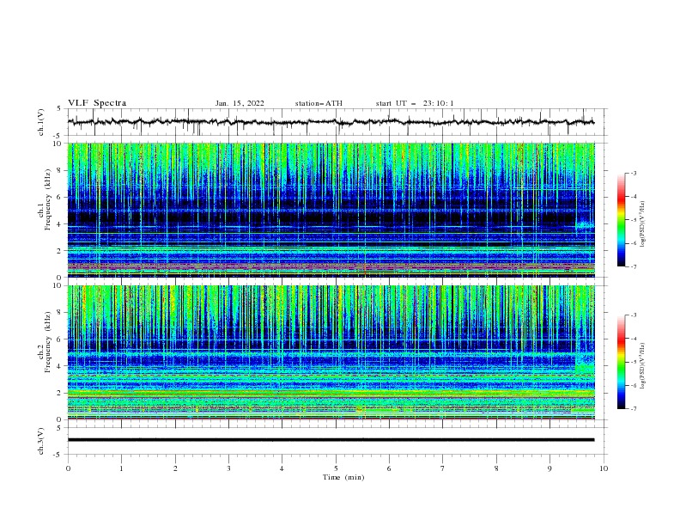The width and height of the screenshot is (680, 526).
Task: Click time axis tick label "6"
Action: click(x=389, y=468)
